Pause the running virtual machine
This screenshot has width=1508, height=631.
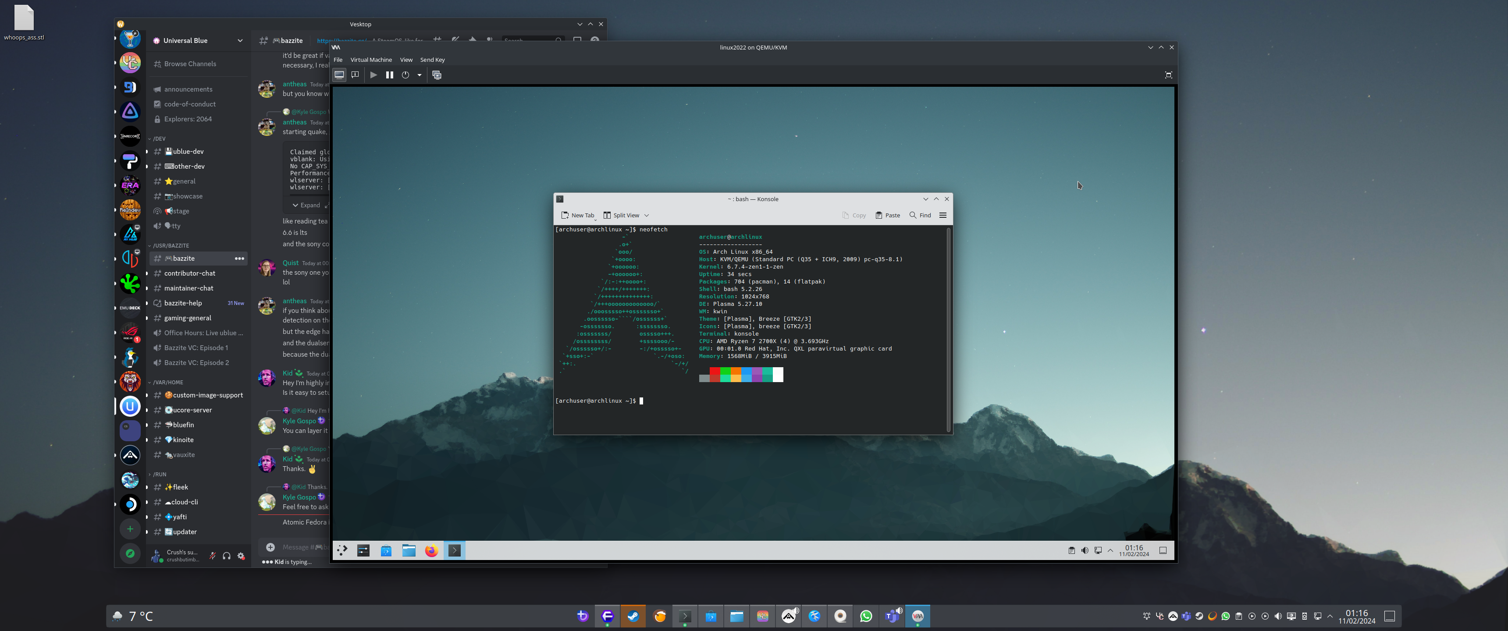[x=389, y=75]
